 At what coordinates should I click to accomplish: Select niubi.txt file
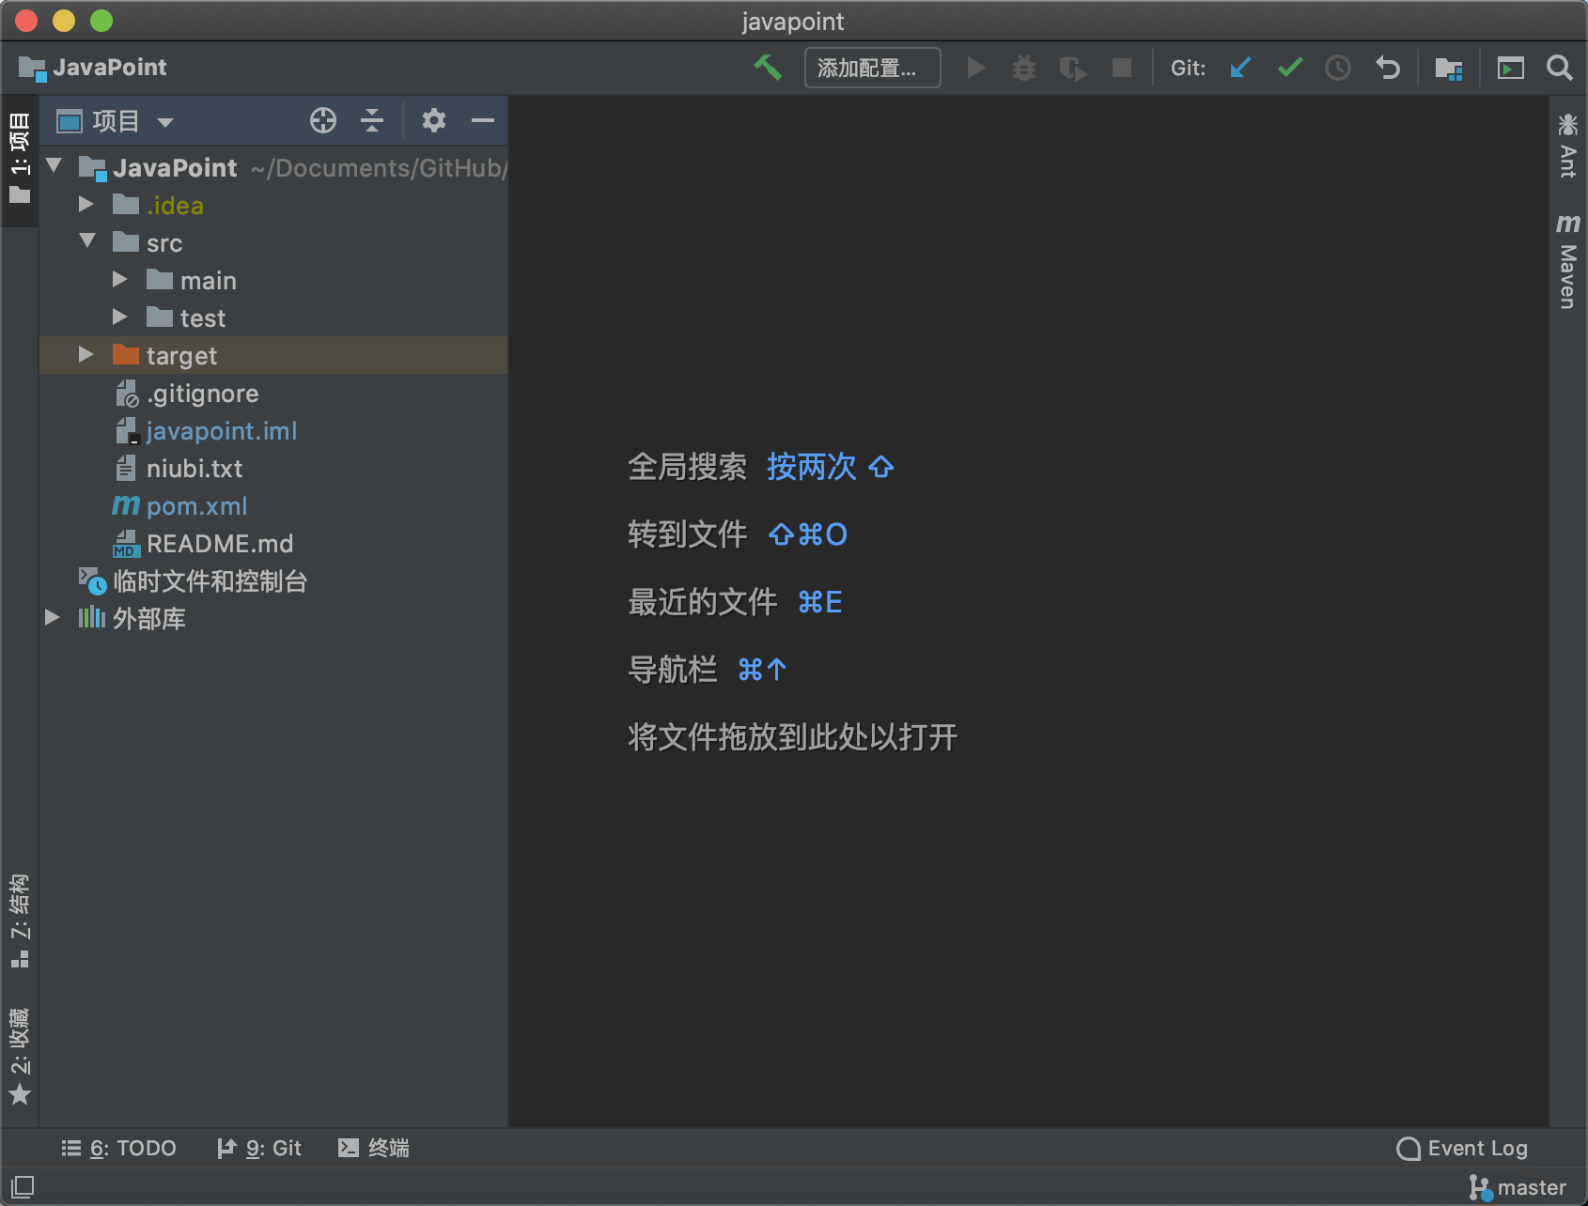pos(194,469)
